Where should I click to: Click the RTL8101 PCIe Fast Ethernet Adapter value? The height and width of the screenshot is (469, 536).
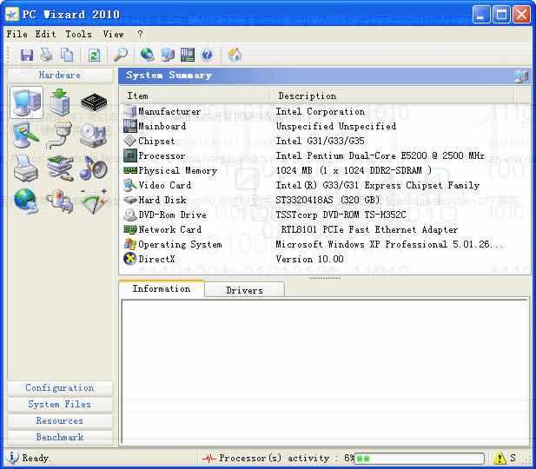pyautogui.click(x=369, y=229)
